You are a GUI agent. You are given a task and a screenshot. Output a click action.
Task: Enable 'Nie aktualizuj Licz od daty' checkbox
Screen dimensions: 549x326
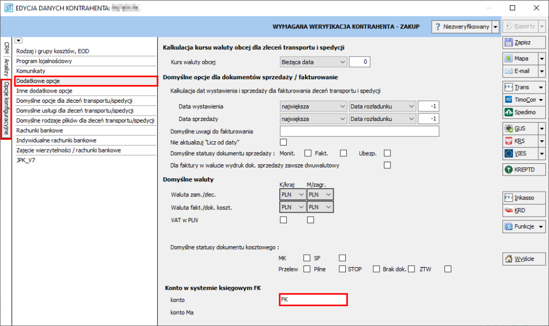284,142
